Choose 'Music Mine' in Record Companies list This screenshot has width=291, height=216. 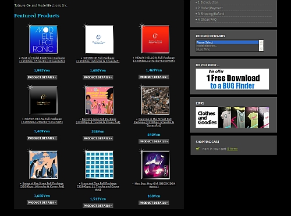click(x=227, y=49)
